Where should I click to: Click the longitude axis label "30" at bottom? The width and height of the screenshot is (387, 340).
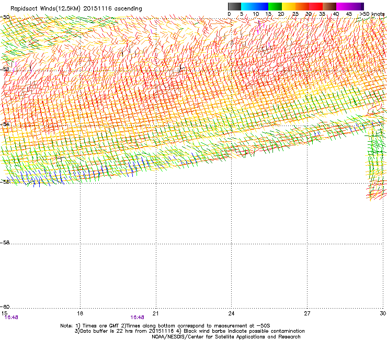click(x=383, y=313)
